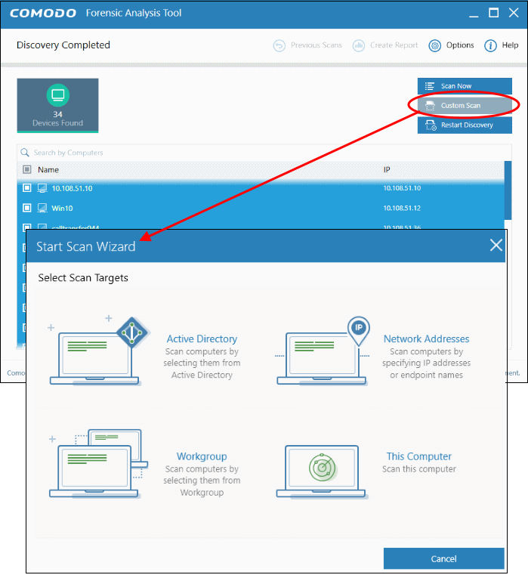The image size is (528, 578).
Task: Open Create Report
Action: [385, 45]
